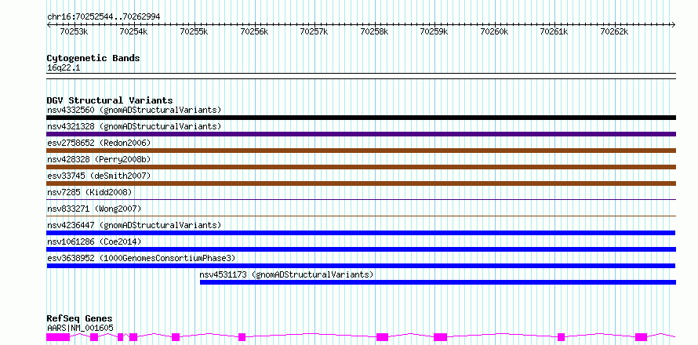Open variant label nsv1061286 (Coe2014)
The height and width of the screenshot is (345, 698).
click(x=94, y=241)
